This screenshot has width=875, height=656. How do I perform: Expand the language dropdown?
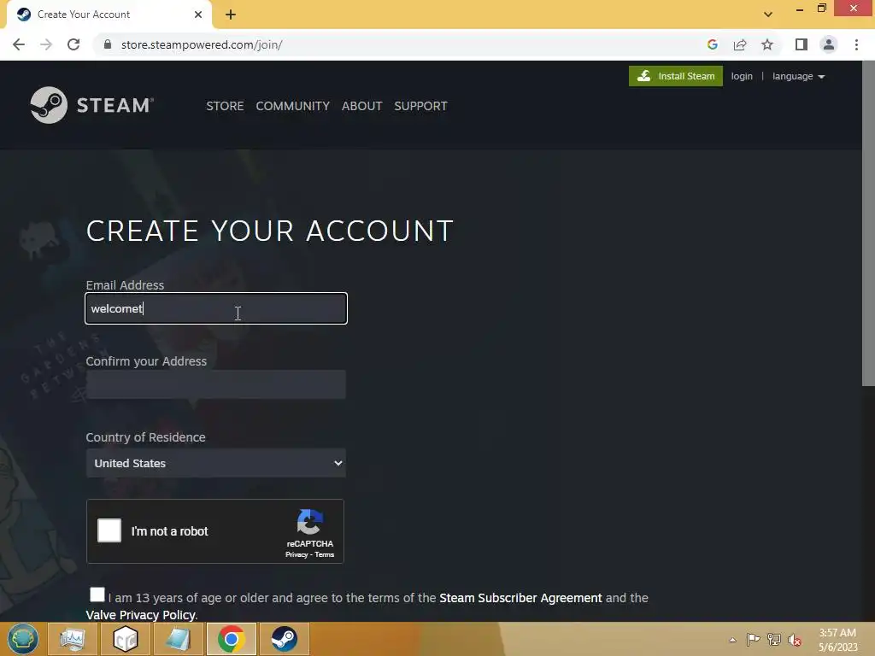pos(799,76)
